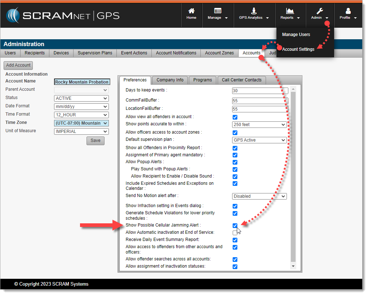The width and height of the screenshot is (368, 295).
Task: Click the Admin wrench icon
Action: (320, 11)
